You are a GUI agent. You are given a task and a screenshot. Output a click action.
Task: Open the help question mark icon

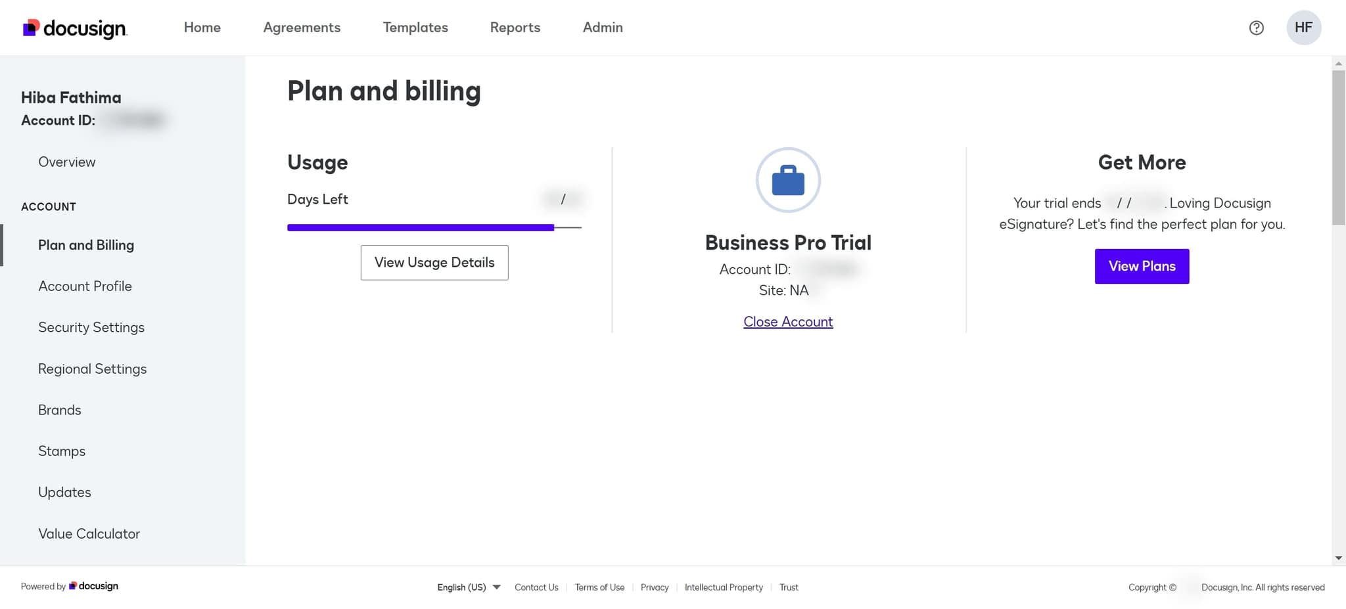coord(1256,28)
